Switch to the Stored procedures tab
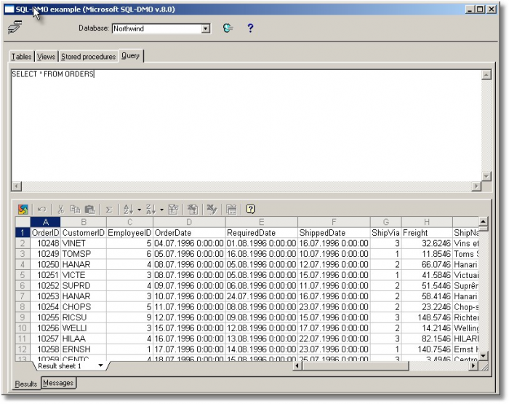 (88, 57)
